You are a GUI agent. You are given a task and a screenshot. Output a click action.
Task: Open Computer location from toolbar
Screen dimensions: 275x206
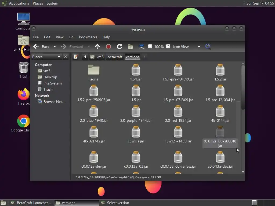pyautogui.click(x=141, y=47)
